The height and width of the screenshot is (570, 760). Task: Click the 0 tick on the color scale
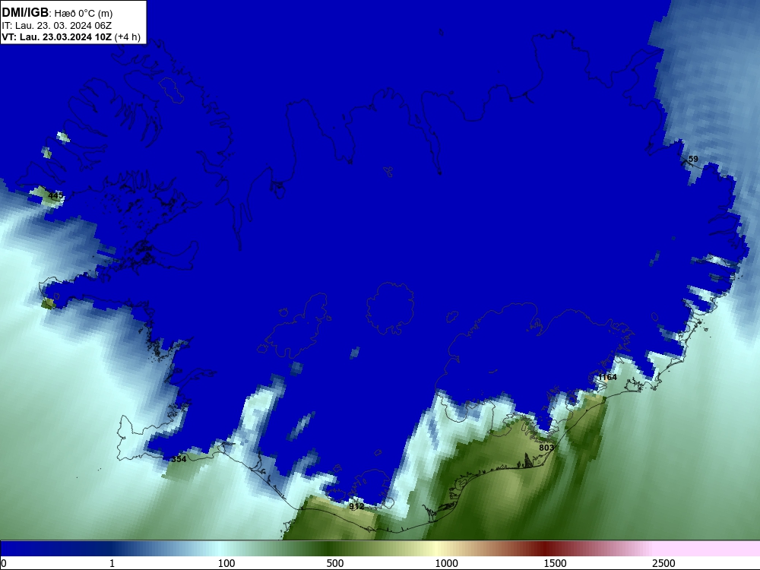[4, 562]
